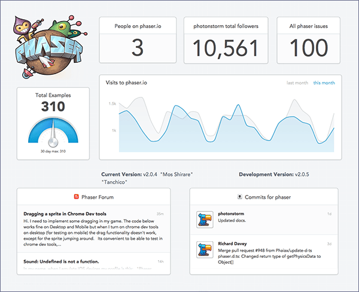Switch chart to this month
The image size is (359, 292).
tap(324, 83)
